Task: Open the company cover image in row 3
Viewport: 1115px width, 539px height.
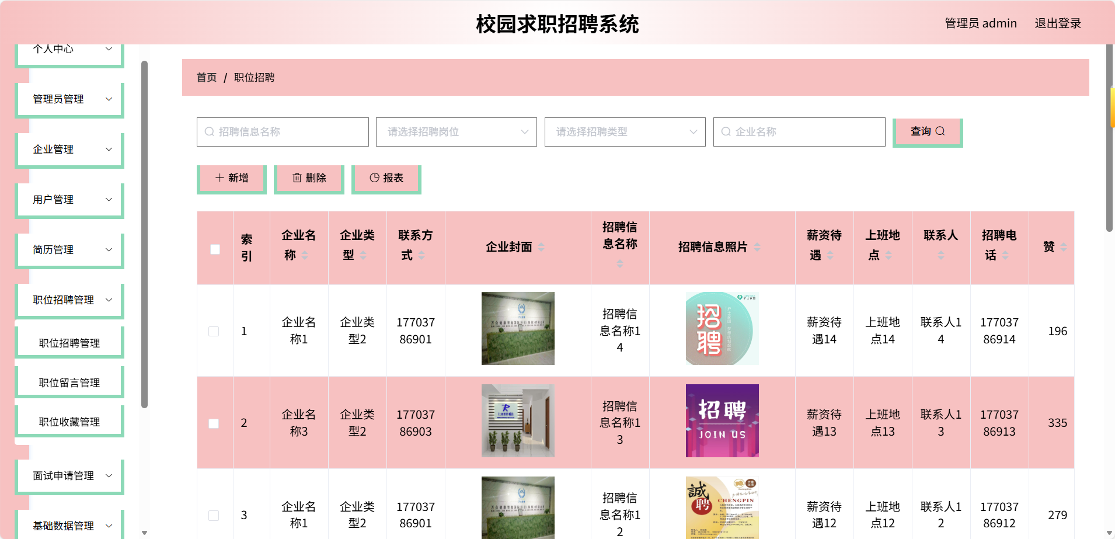Action: pyautogui.click(x=518, y=507)
